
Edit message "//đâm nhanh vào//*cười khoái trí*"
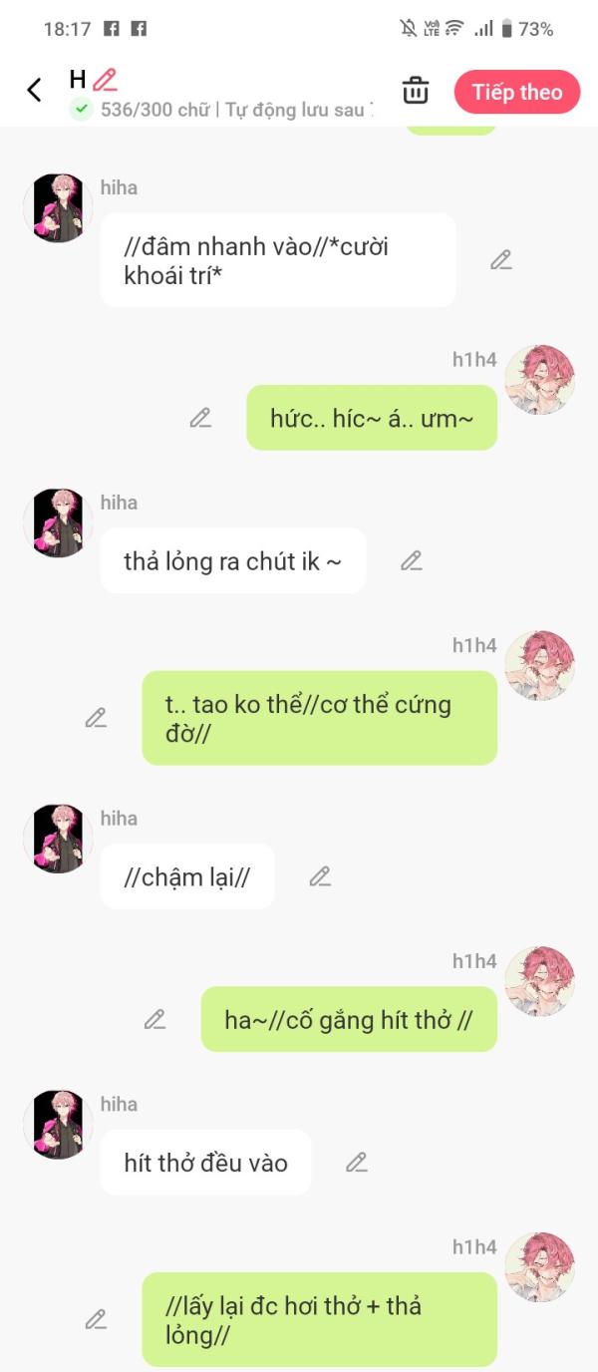(501, 260)
